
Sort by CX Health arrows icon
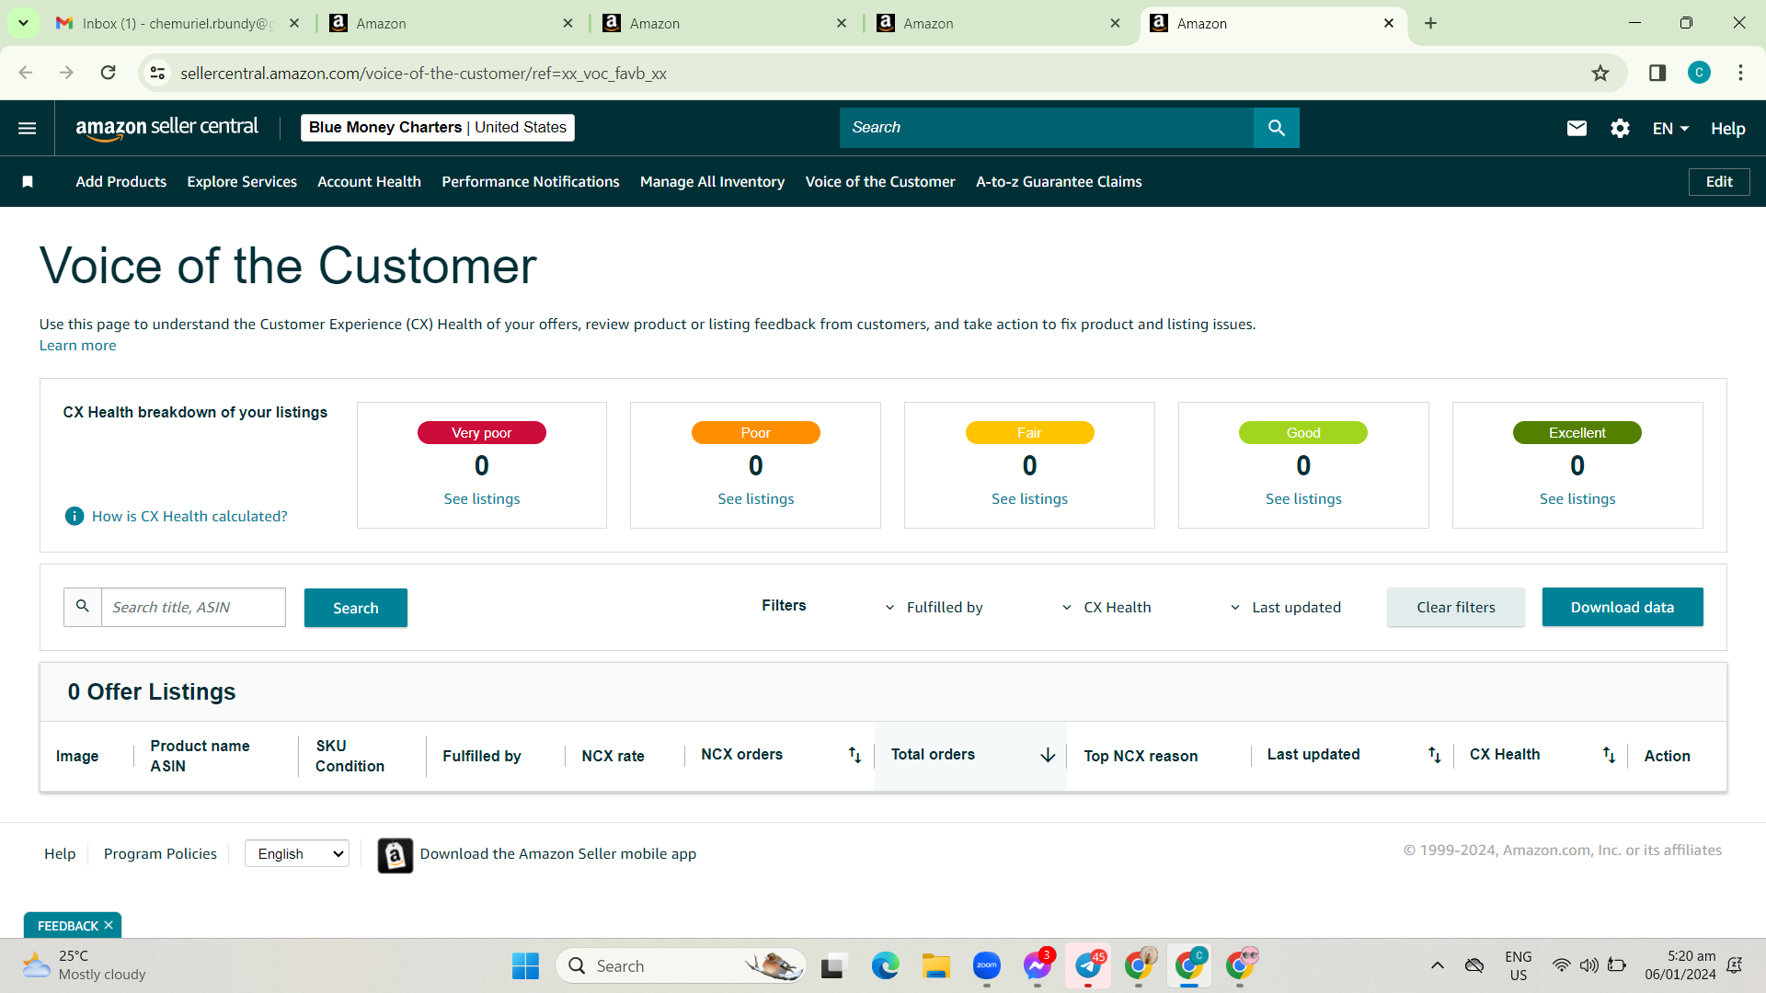coord(1609,755)
